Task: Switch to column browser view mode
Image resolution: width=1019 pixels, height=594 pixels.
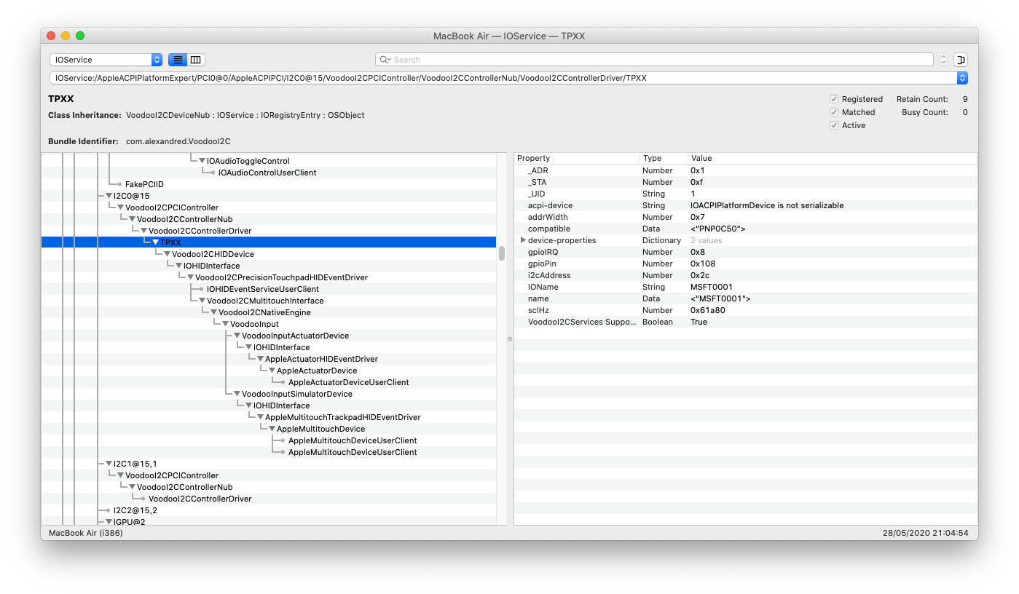Action: click(x=197, y=60)
